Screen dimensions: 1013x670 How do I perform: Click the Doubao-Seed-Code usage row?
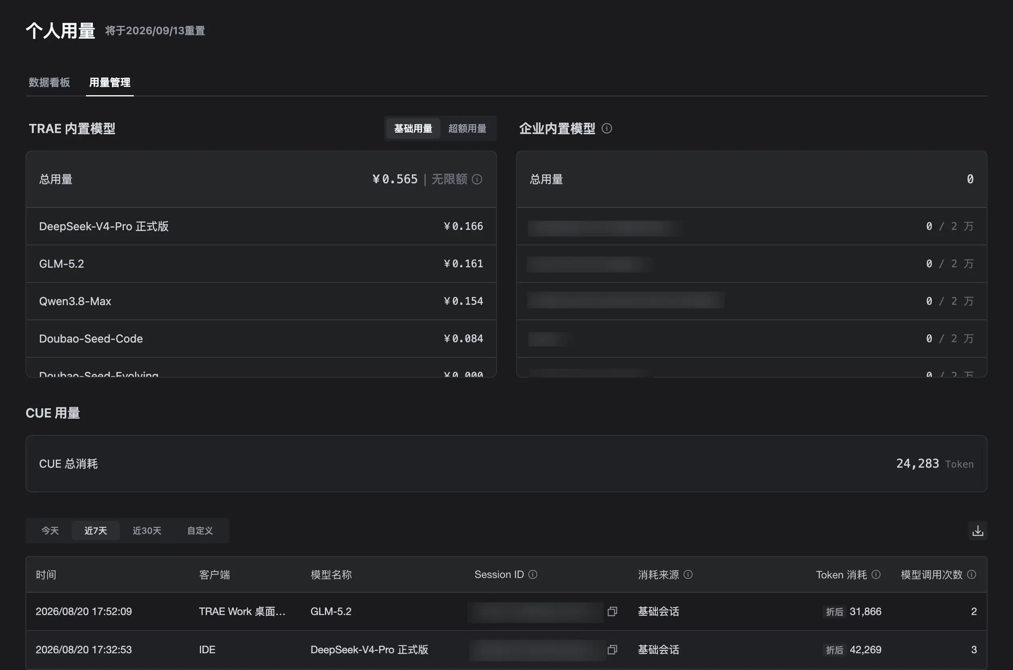coord(261,339)
